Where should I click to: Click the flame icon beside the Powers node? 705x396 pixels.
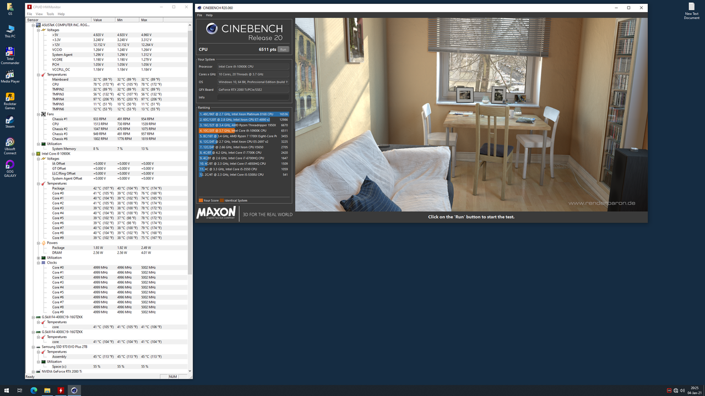[x=44, y=243]
